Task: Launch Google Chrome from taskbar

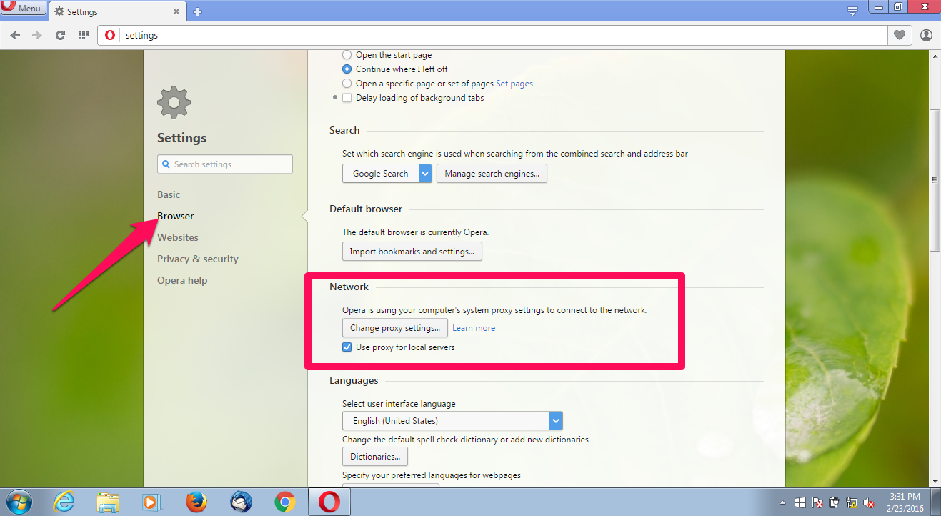Action: click(x=285, y=502)
